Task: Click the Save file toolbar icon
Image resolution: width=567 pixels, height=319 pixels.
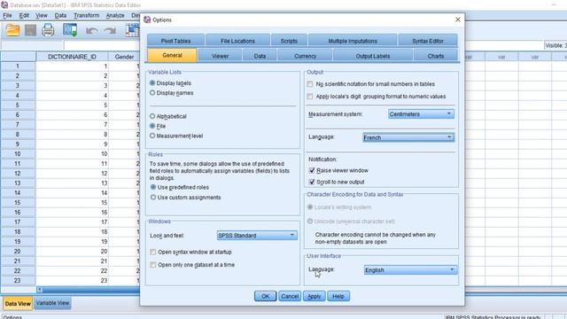Action: [x=31, y=30]
